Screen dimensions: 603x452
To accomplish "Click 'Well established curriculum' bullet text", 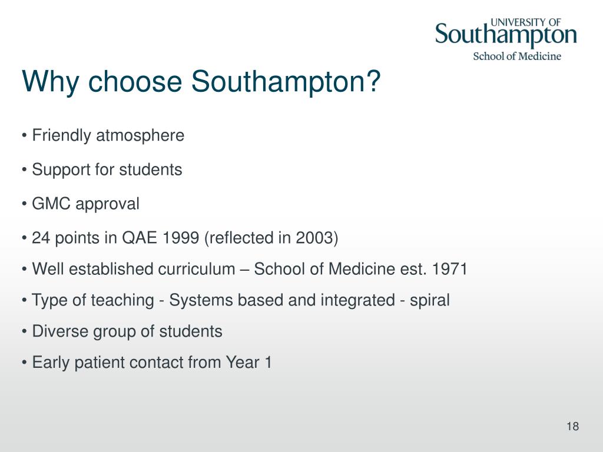I will 134,268.
